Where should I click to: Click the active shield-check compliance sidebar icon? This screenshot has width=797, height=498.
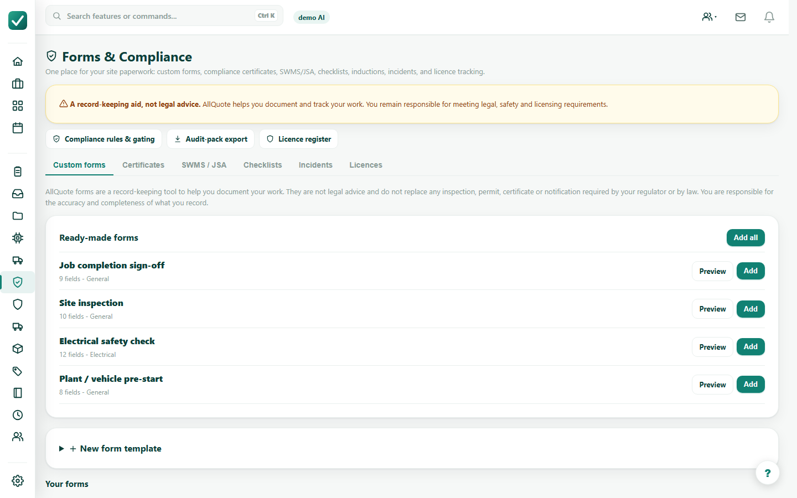coord(18,282)
